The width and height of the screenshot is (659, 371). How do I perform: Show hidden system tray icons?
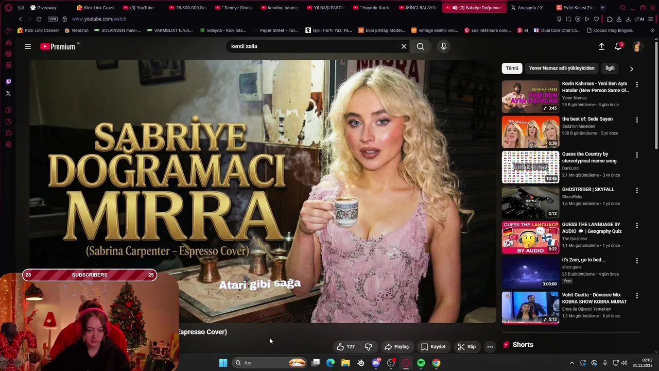pos(571,363)
